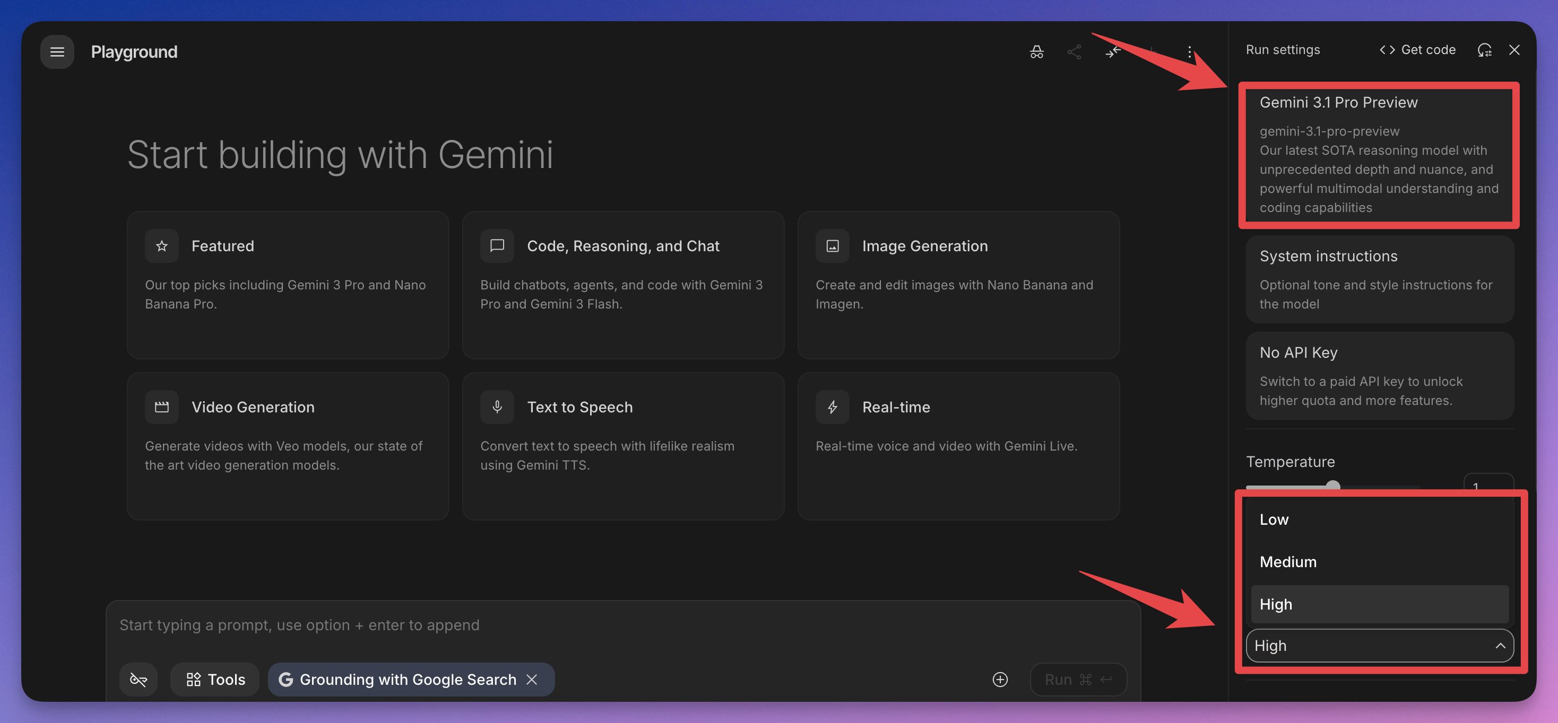This screenshot has height=723, width=1558.
Task: Click the plus icon to add media
Action: coord(1000,680)
